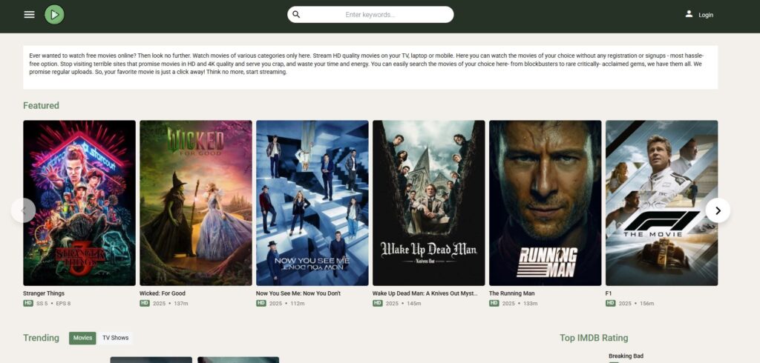Viewport: 760px width, 363px height.
Task: Open Breaking Bad in Top IMDB Rating
Action: [x=626, y=356]
